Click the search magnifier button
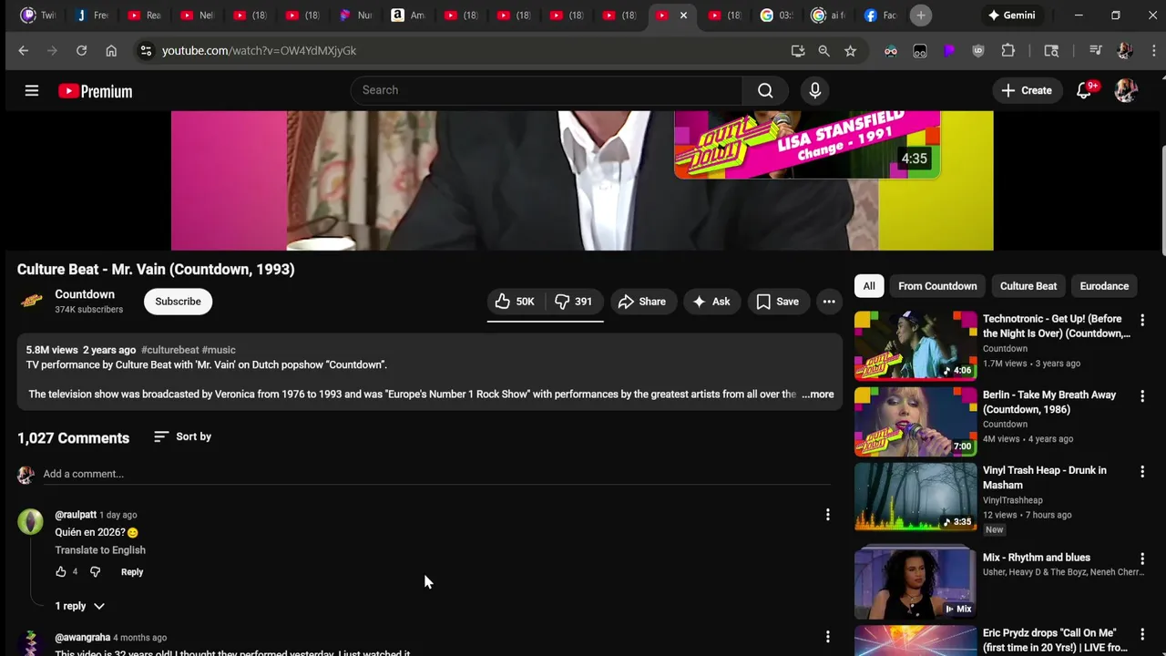The height and width of the screenshot is (656, 1166). (765, 90)
